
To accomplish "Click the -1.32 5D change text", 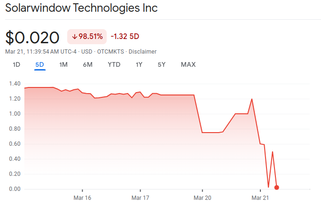I will [125, 37].
